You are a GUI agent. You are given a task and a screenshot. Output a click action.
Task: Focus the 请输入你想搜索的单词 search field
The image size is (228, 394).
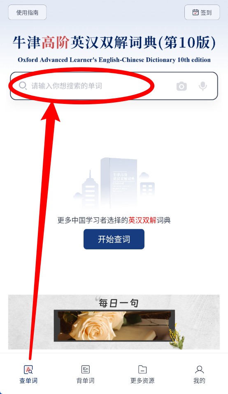(114, 86)
